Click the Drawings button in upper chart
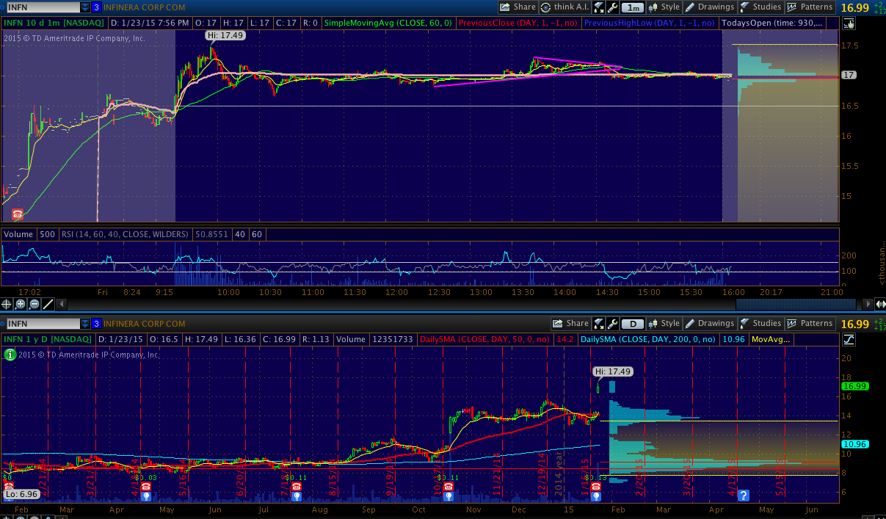886x519 pixels. pos(709,7)
